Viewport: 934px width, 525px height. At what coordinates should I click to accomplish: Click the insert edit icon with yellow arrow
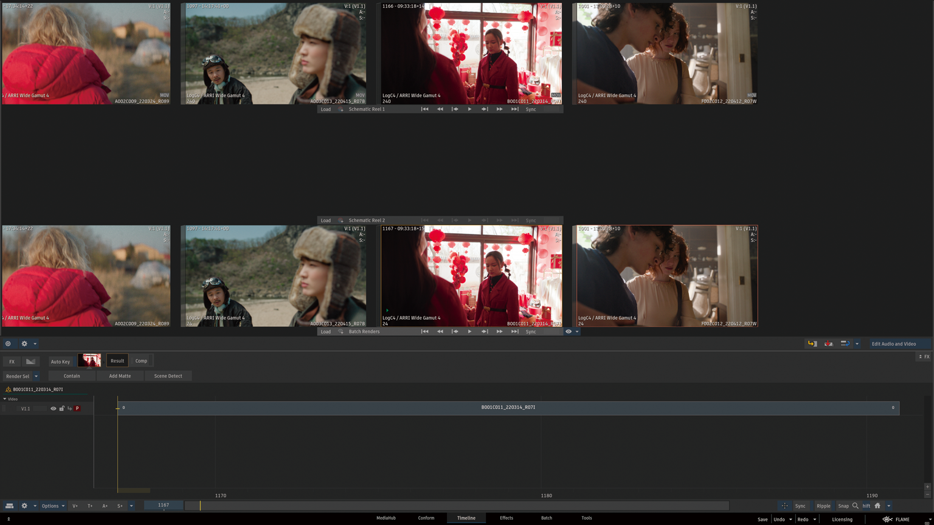pos(812,344)
